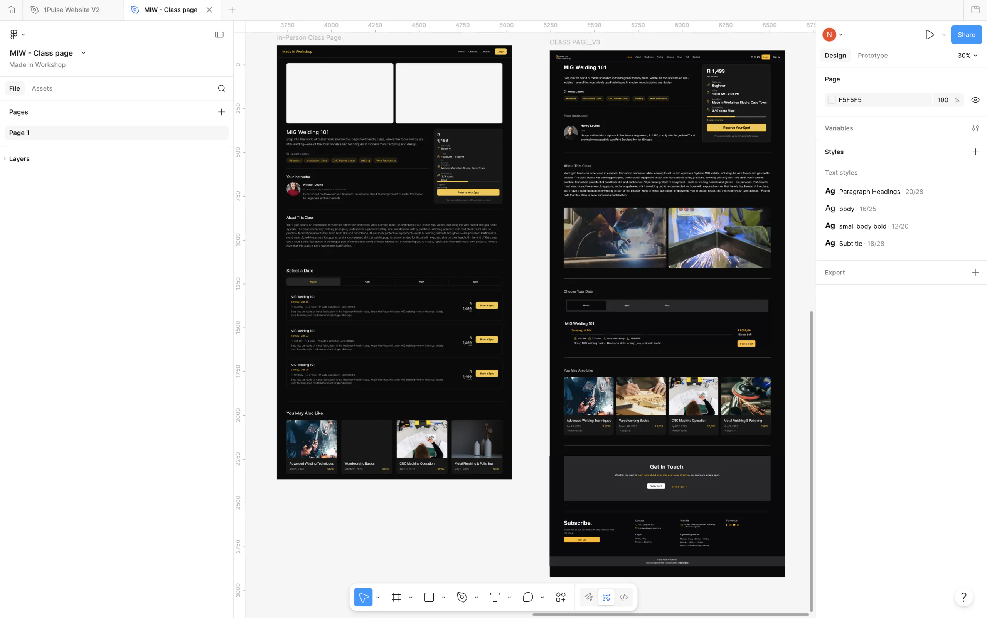Open the zoom level 30% dropdown
The width and height of the screenshot is (987, 618).
[967, 56]
